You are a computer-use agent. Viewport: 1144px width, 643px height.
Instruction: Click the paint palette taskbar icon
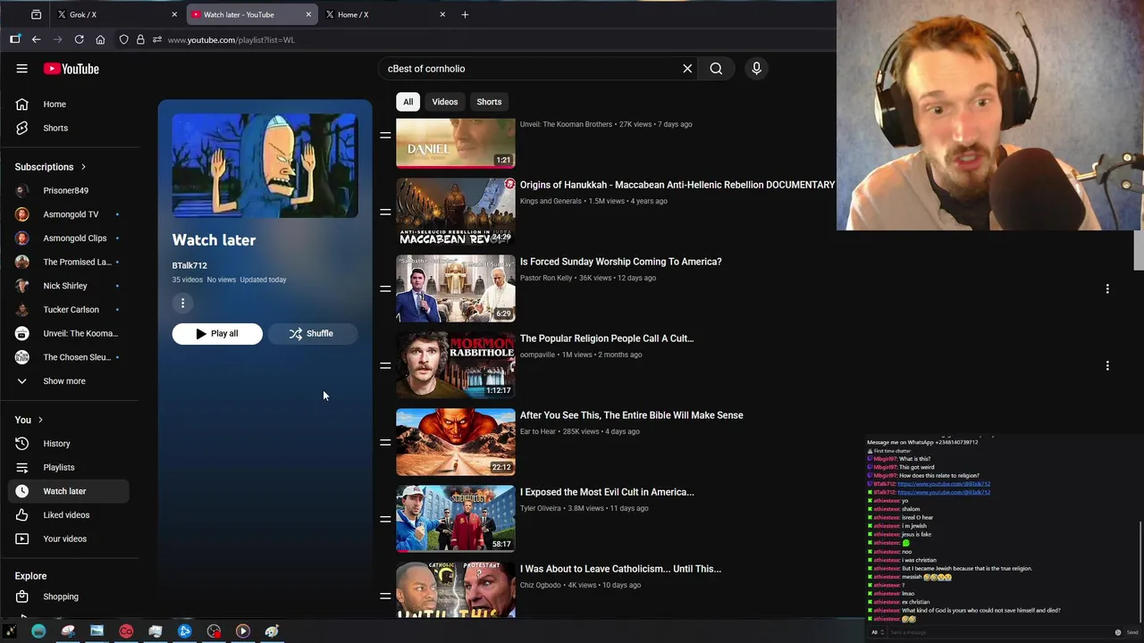point(272,630)
